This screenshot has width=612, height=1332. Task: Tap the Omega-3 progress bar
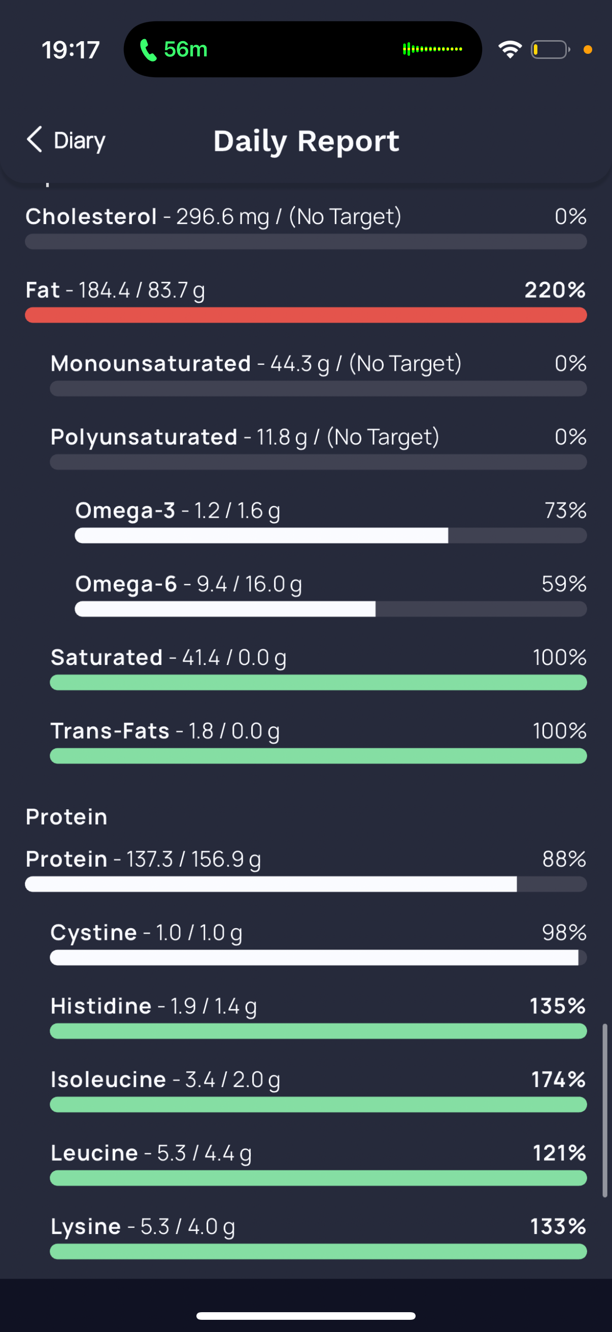330,535
